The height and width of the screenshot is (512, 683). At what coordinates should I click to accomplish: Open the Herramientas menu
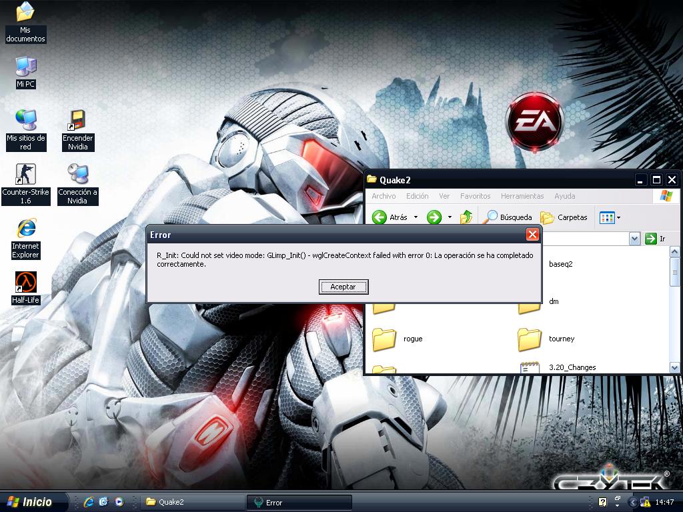(x=522, y=196)
